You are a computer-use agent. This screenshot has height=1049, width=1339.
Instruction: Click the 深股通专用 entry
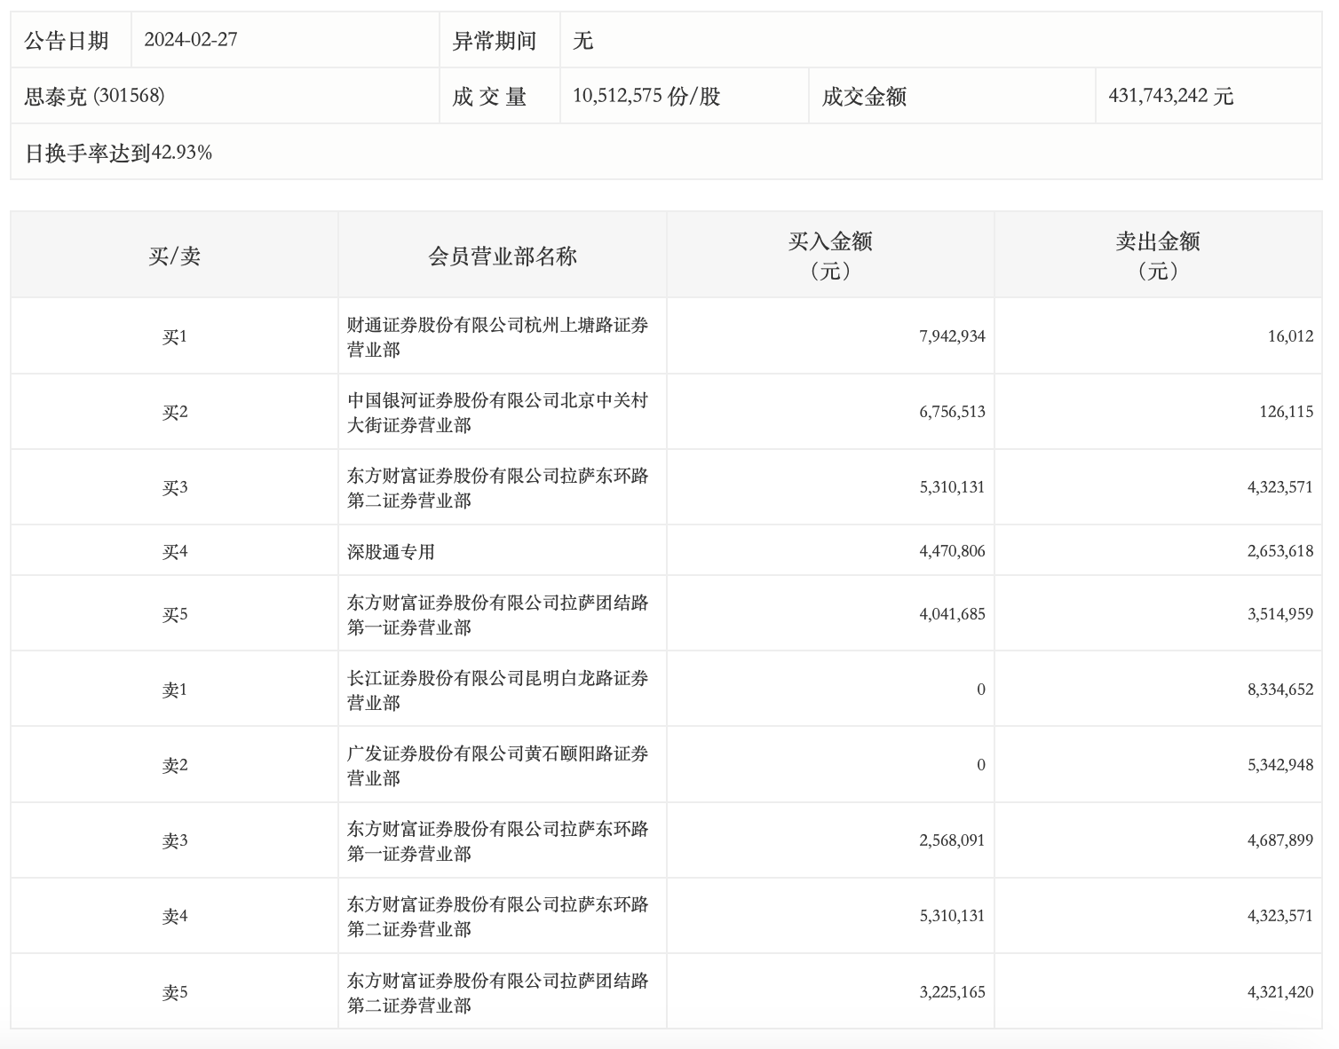click(391, 552)
